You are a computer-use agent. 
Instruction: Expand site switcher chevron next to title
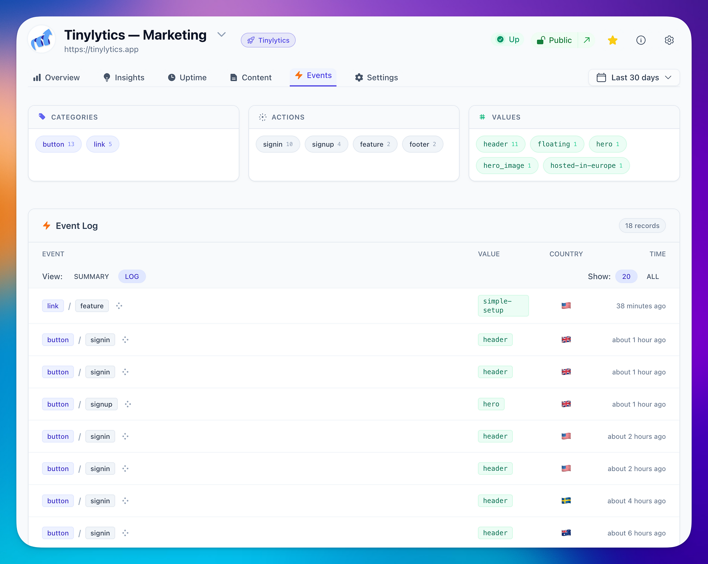[221, 35]
